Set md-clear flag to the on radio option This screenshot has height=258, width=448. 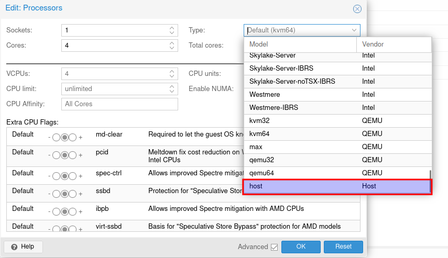click(73, 138)
